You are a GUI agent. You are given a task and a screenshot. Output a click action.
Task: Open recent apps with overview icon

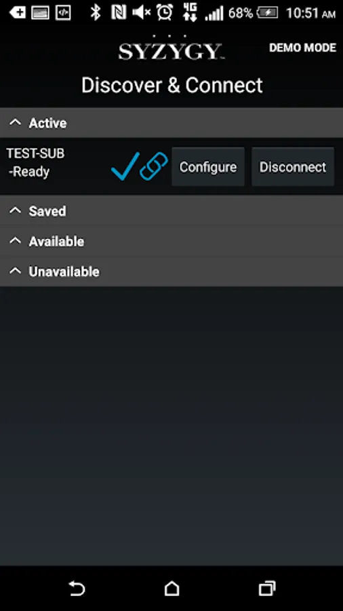click(x=267, y=588)
